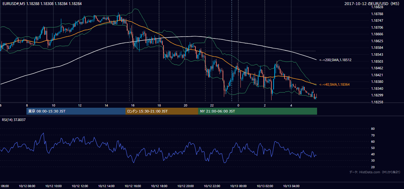Viewport: 404px width, 189px height.
Task: Click the 1.18462 price axis label
Action: [x=377, y=68]
